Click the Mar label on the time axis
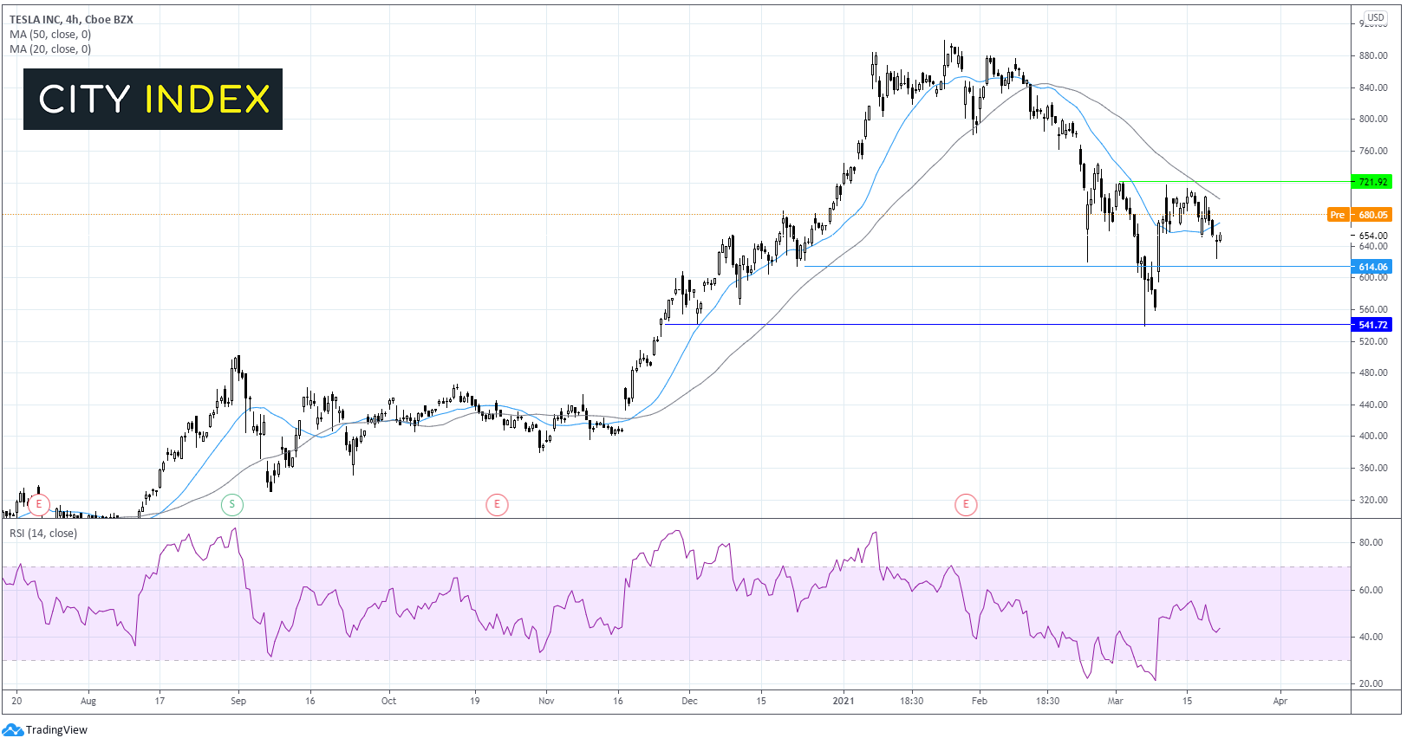The image size is (1407, 738). point(1115,701)
